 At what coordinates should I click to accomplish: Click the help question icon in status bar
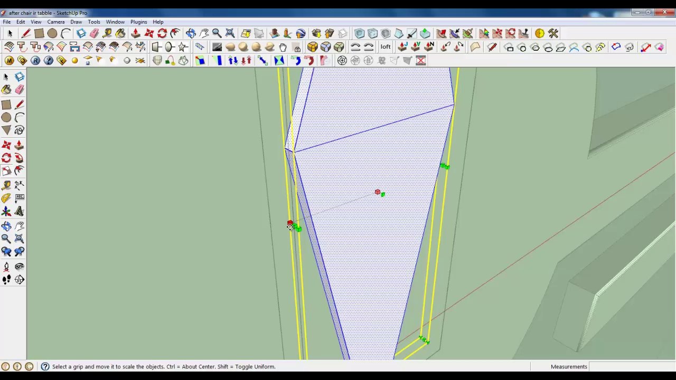tap(45, 367)
